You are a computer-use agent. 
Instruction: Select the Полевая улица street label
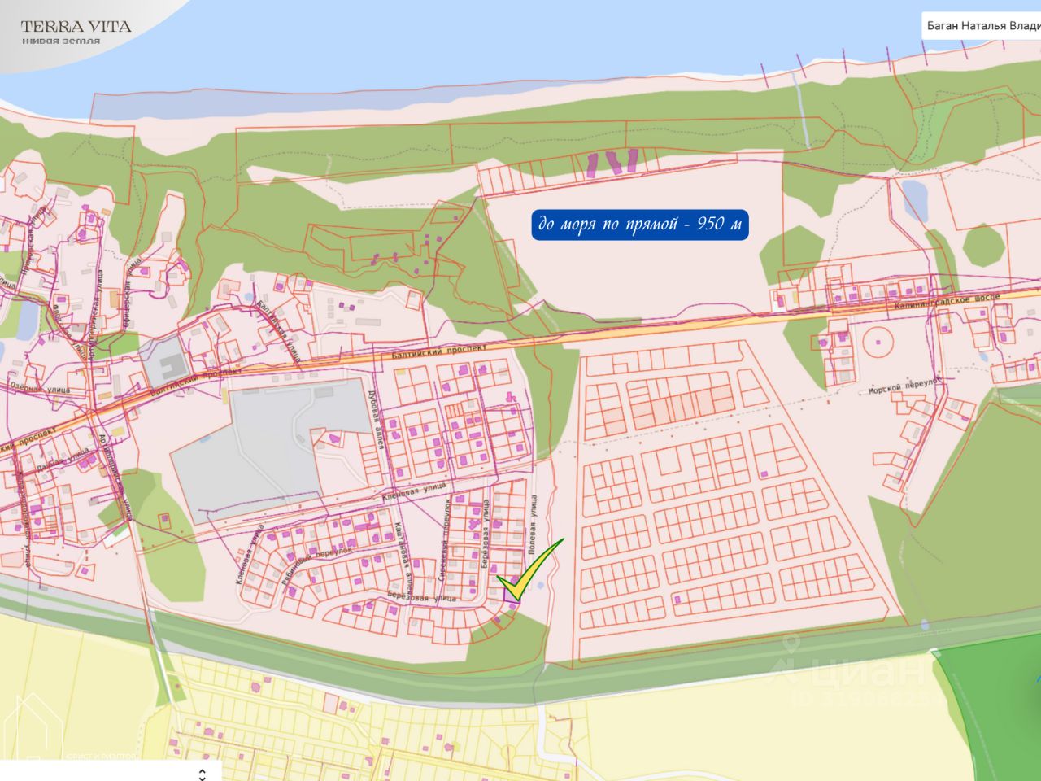click(534, 524)
